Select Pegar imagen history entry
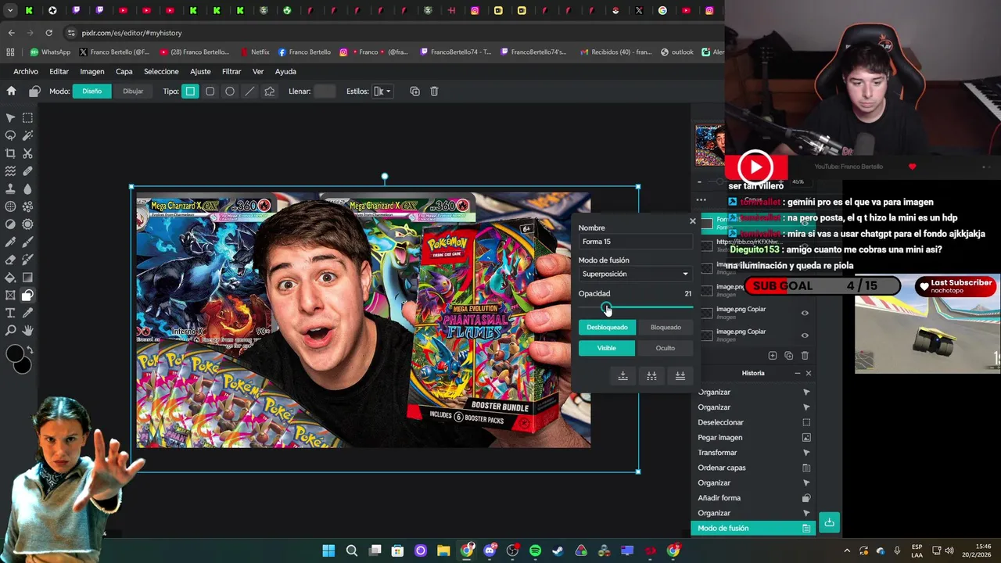This screenshot has height=563, width=1001. coord(754,437)
